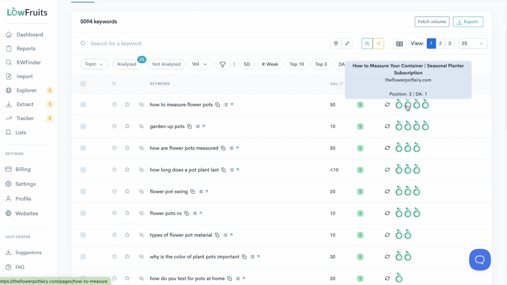Check the 'flower pot swing' row checkbox
The width and height of the screenshot is (507, 285).
[x=83, y=191]
